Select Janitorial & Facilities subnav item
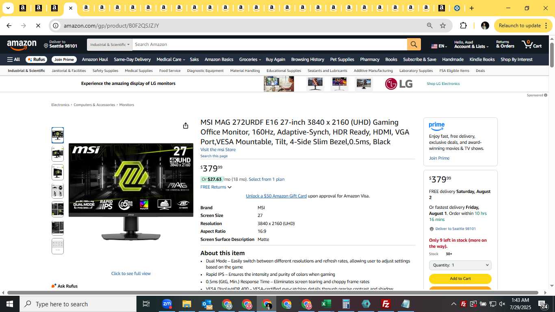 pos(69,71)
